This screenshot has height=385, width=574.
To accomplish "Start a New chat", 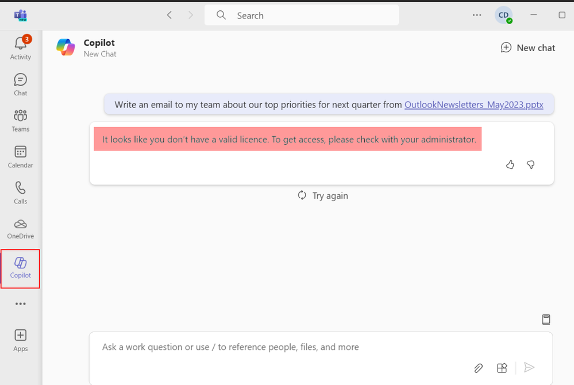I will tap(528, 48).
